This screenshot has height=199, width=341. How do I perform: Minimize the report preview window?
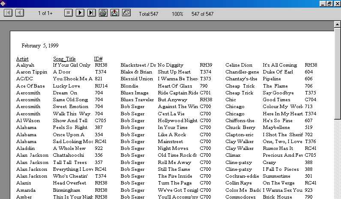(x=323, y=3)
